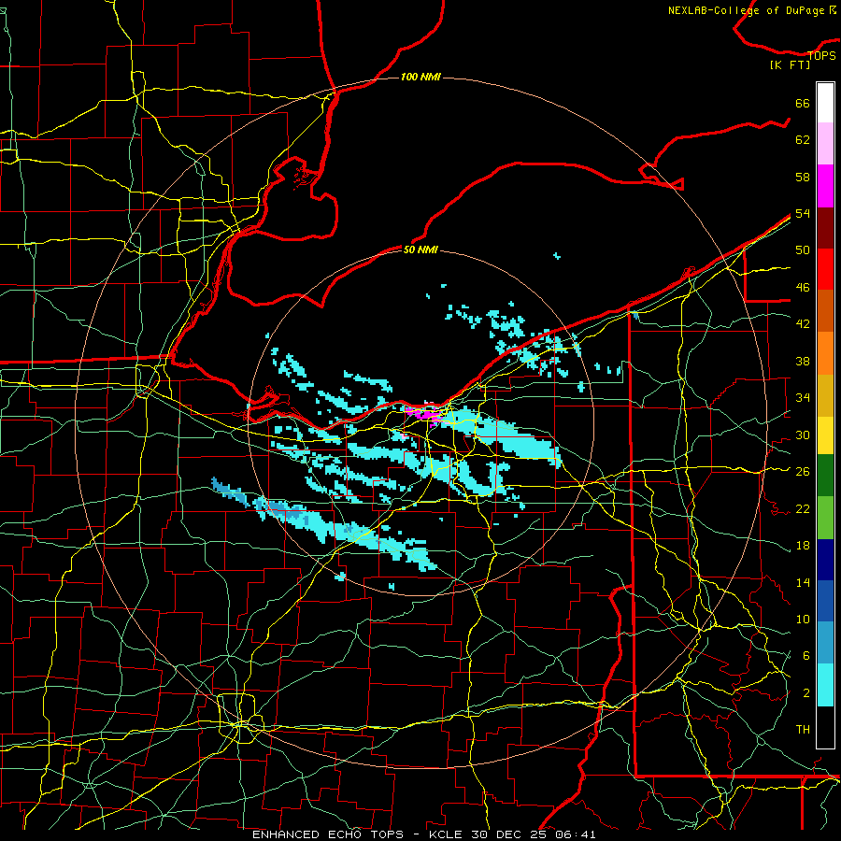
Task: Click the '[K FT]' units label
Action: pos(790,64)
